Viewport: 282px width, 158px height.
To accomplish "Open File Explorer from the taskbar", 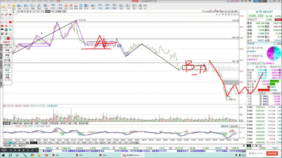I will pos(39,155).
